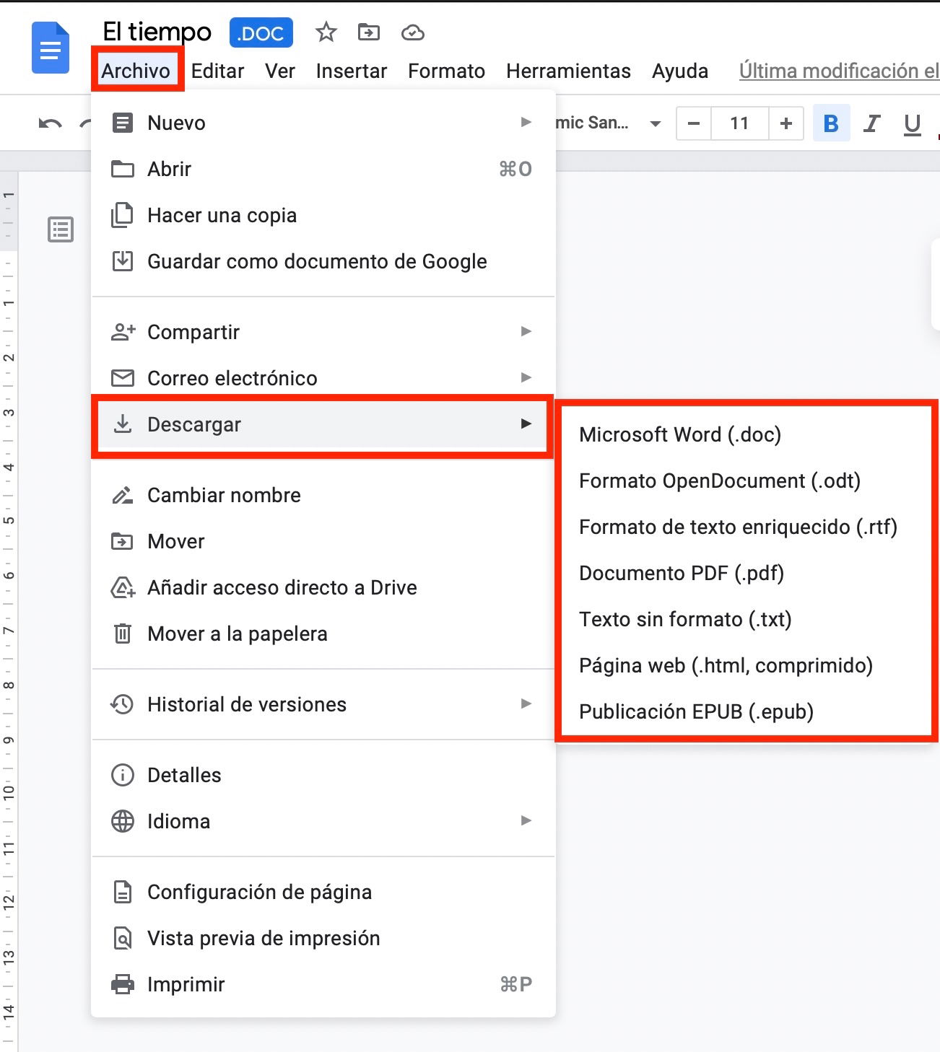Viewport: 940px width, 1052px height.
Task: Click the .DOC badge beside title
Action: 261,32
